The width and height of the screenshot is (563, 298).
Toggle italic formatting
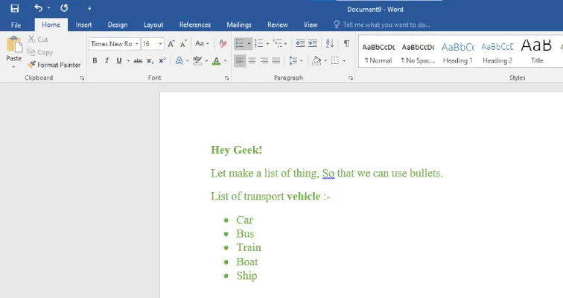point(106,60)
